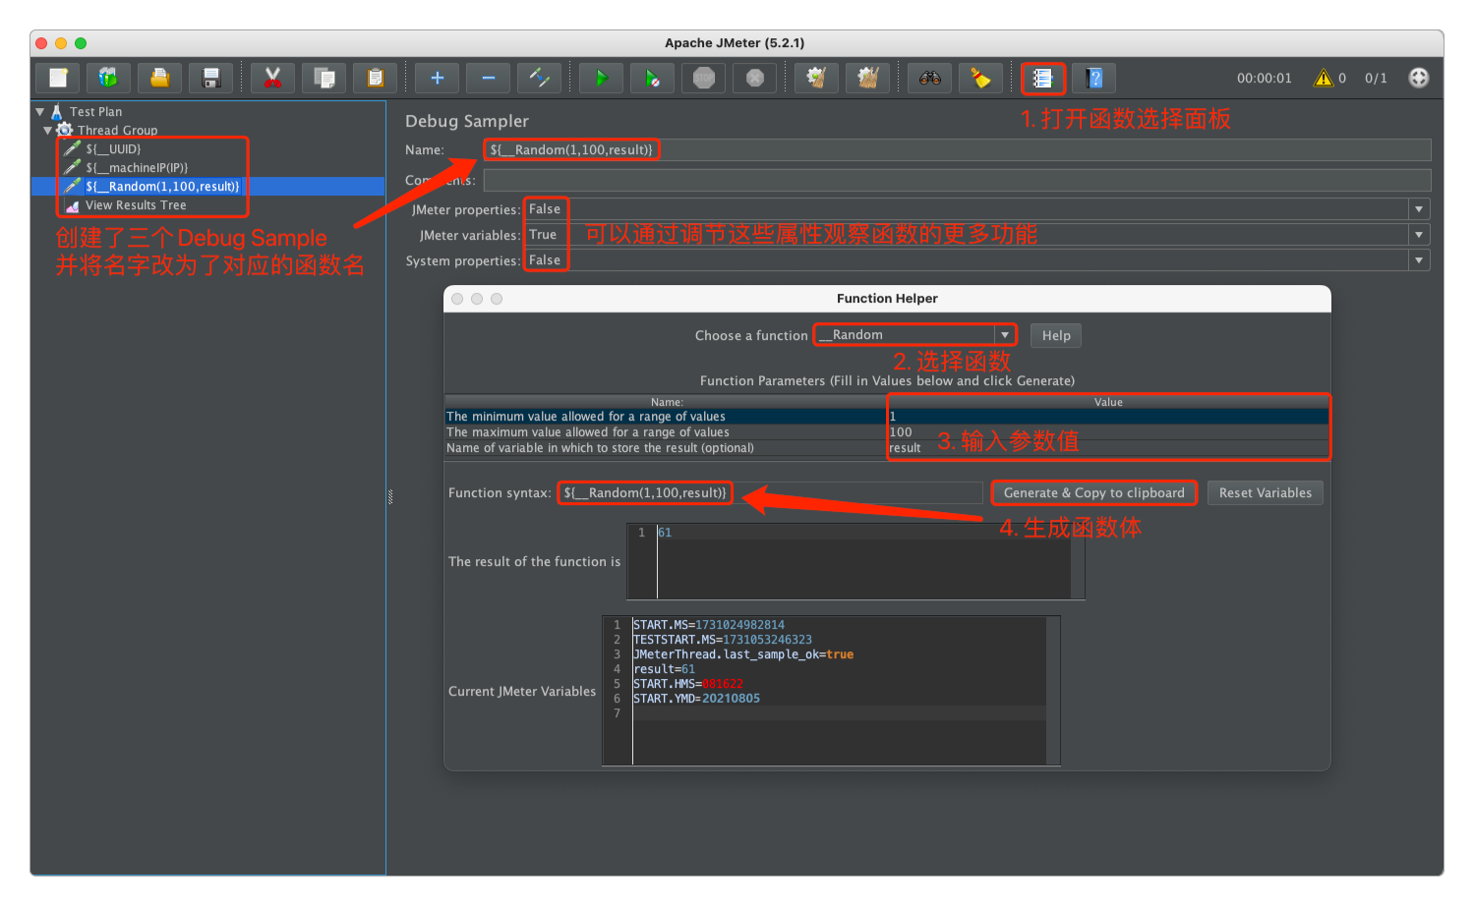
Task: Click the START.YMD=20210805 line
Action: [696, 699]
